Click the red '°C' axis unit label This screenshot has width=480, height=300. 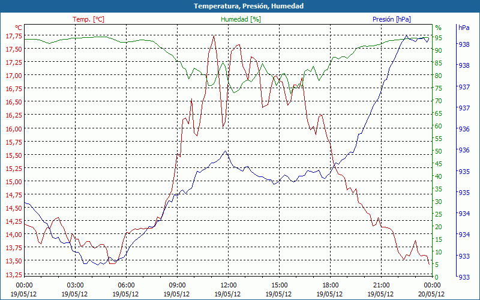click(x=19, y=28)
